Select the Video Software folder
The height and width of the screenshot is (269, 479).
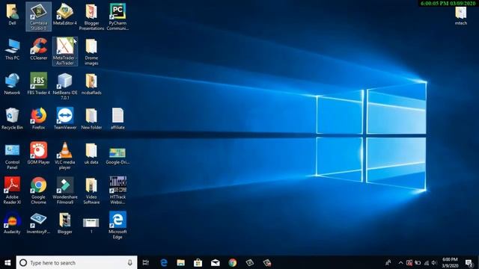(x=91, y=191)
